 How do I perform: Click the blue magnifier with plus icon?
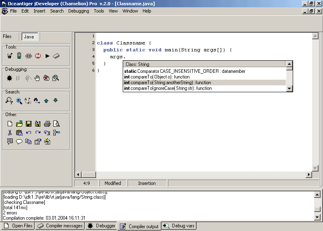(x=19, y=101)
